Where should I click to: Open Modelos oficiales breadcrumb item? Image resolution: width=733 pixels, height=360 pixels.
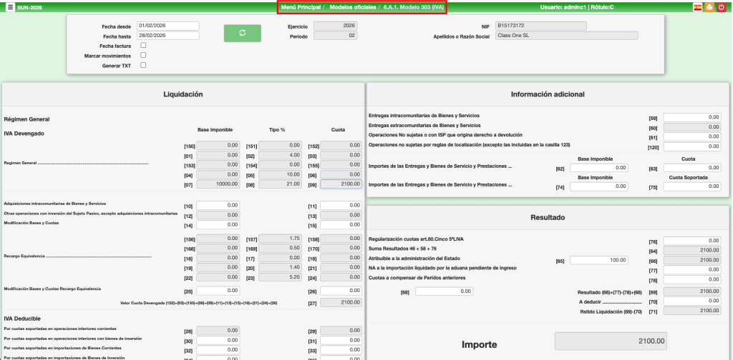pyautogui.click(x=352, y=7)
